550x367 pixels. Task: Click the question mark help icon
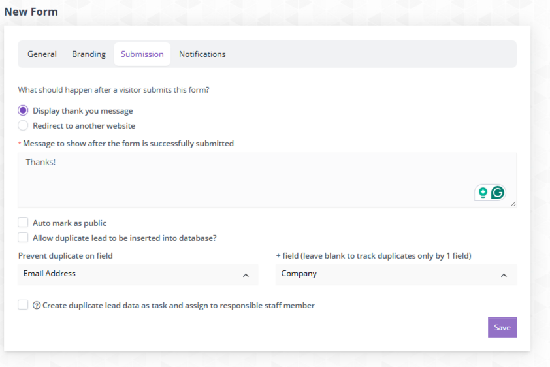point(37,306)
